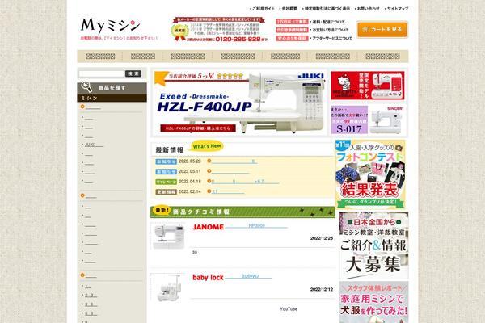Screen dimensions: 485x323
Task: Click the 商品クチコミ情報 green review header
Action: click(x=242, y=212)
